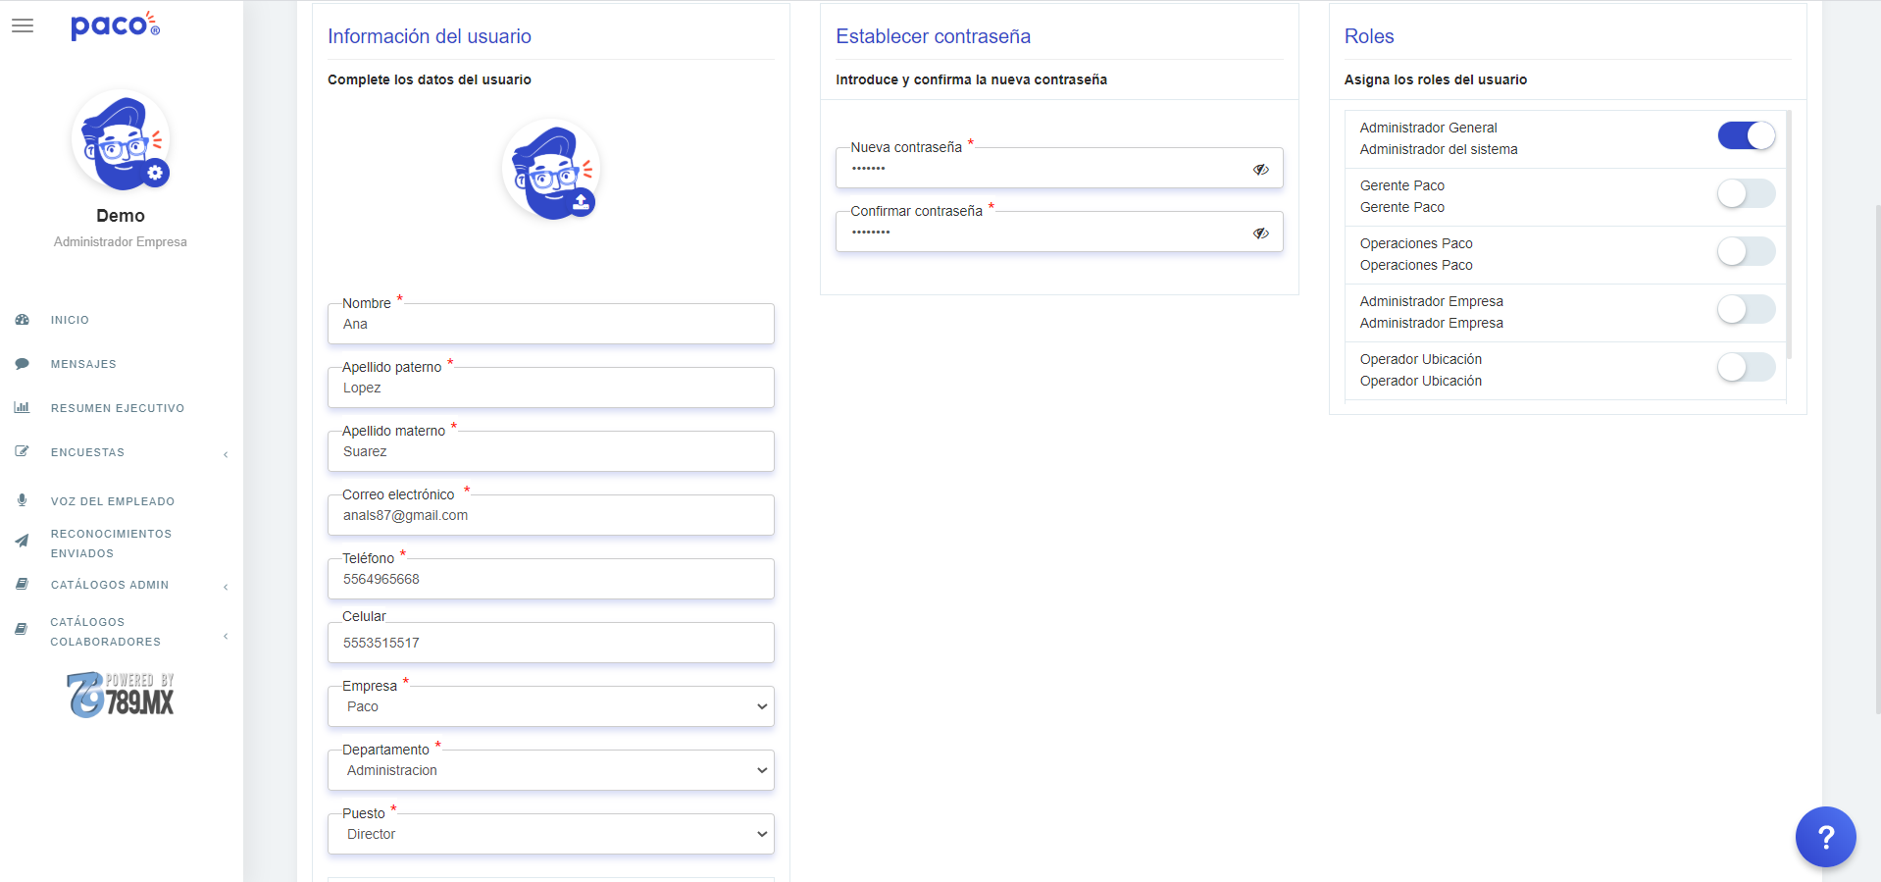Enable the Operaciones Paco role
The image size is (1881, 882).
pos(1746,251)
